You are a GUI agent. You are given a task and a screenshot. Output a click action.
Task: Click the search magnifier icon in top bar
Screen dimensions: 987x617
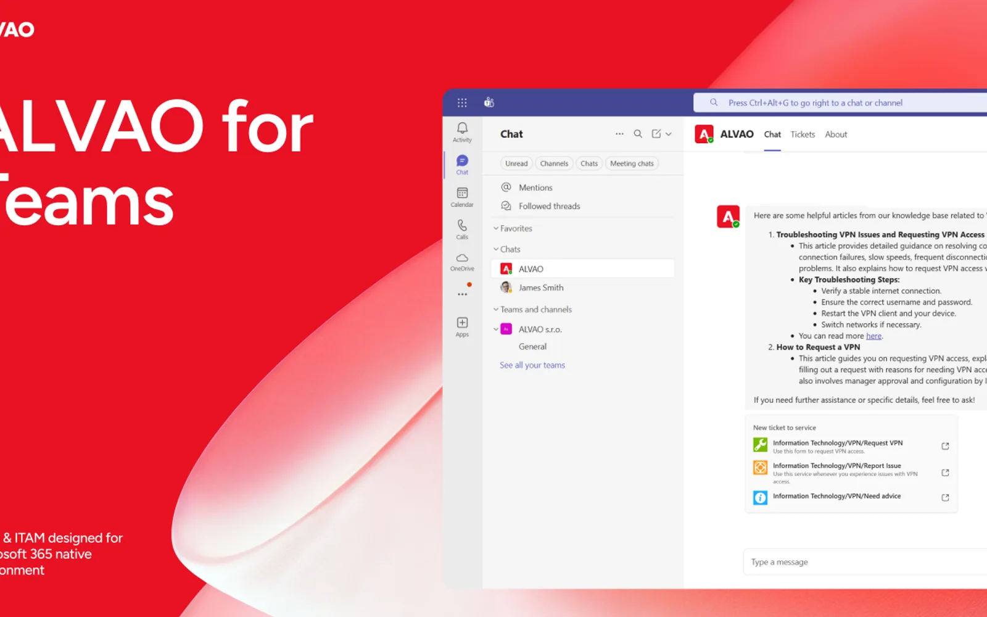tap(714, 102)
